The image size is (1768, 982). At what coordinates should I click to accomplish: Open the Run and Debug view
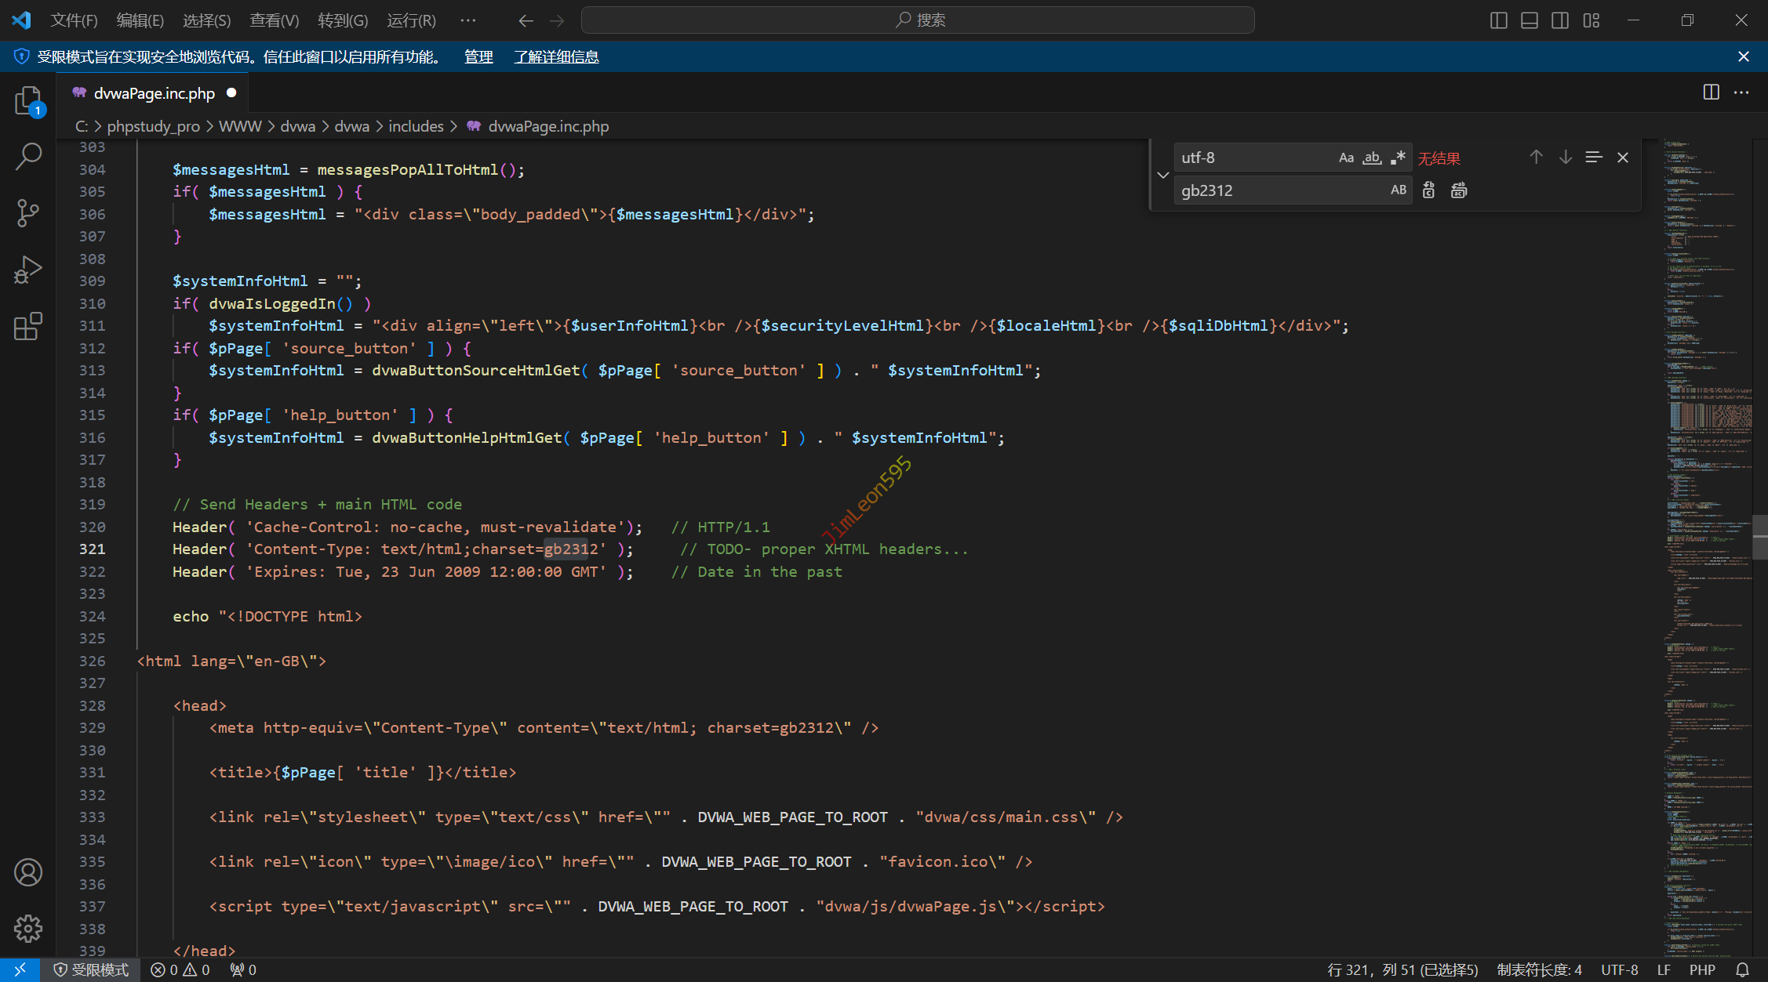click(28, 270)
